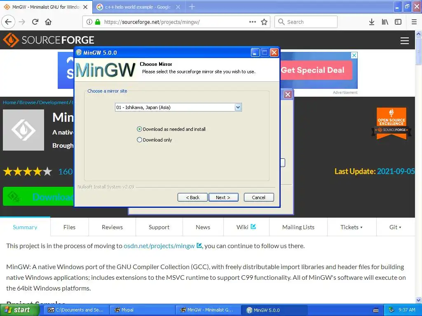422x316 pixels.
Task: Click the page scrollbar up arrow
Action: coord(419,34)
